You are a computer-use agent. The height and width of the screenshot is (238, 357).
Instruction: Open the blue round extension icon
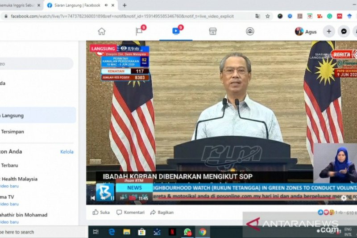pos(290,16)
